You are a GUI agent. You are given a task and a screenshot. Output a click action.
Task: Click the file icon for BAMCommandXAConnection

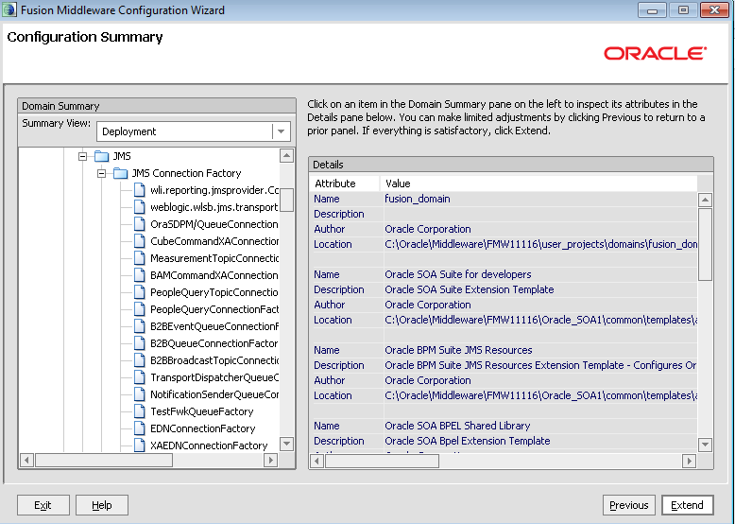point(139,275)
